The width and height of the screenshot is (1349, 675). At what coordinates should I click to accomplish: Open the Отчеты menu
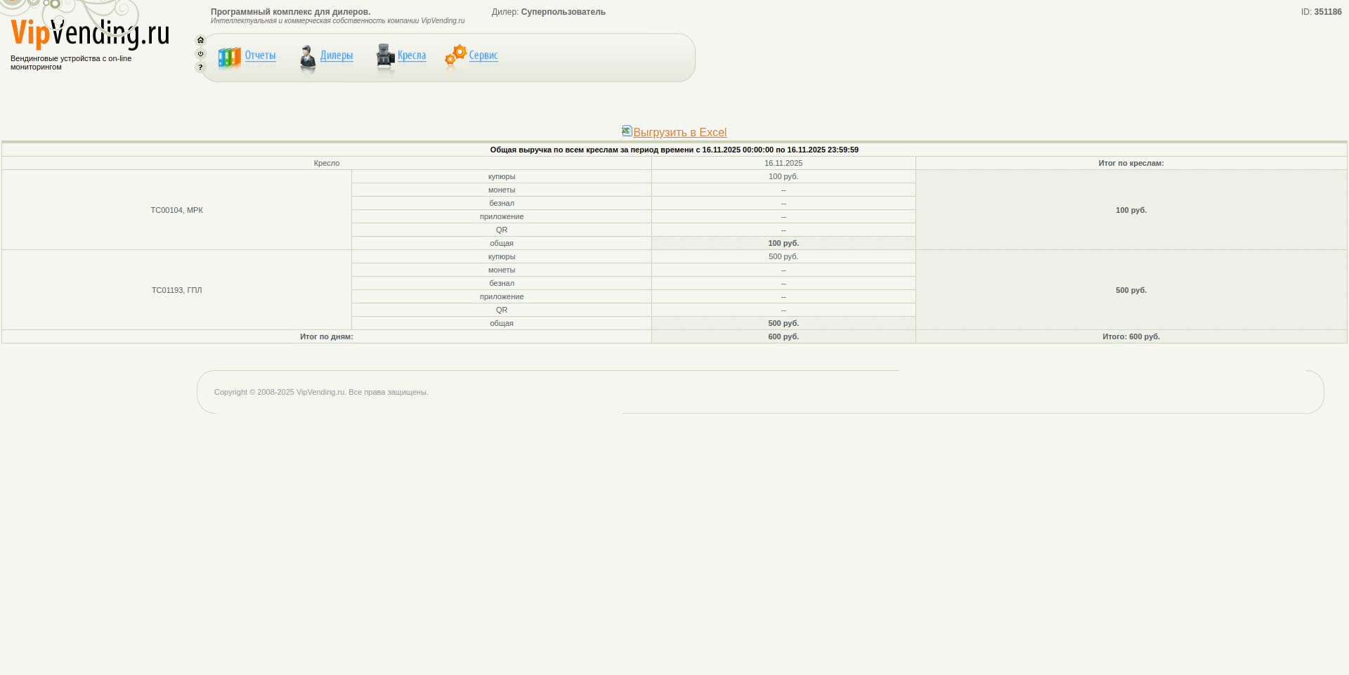260,55
